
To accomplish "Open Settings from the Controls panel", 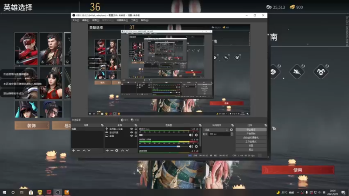I will click(x=251, y=145).
